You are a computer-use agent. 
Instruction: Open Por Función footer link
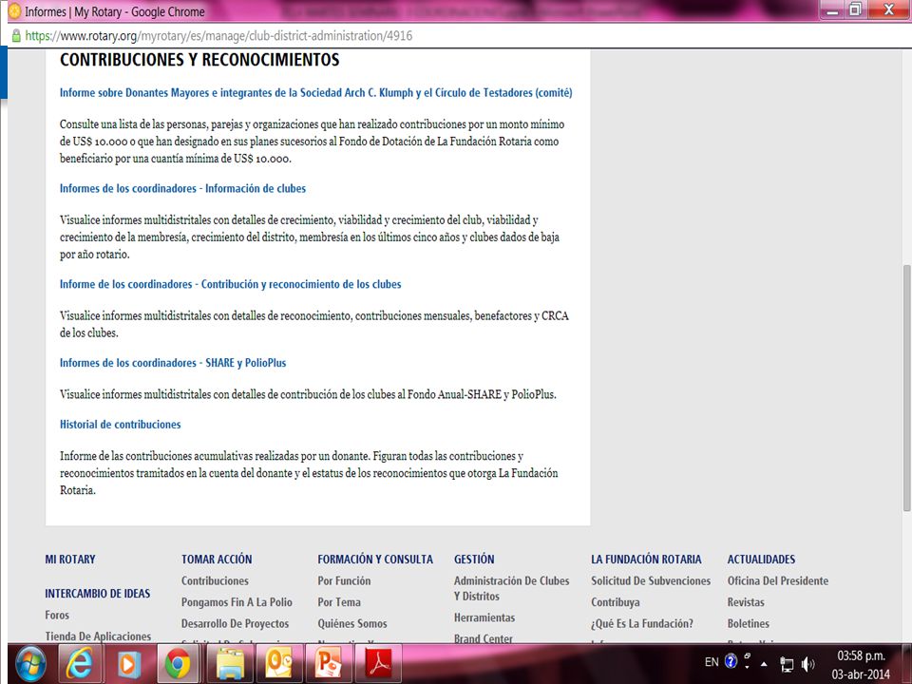tap(344, 581)
